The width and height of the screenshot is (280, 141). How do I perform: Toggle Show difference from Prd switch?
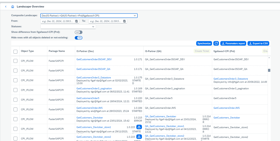pos(78,32)
